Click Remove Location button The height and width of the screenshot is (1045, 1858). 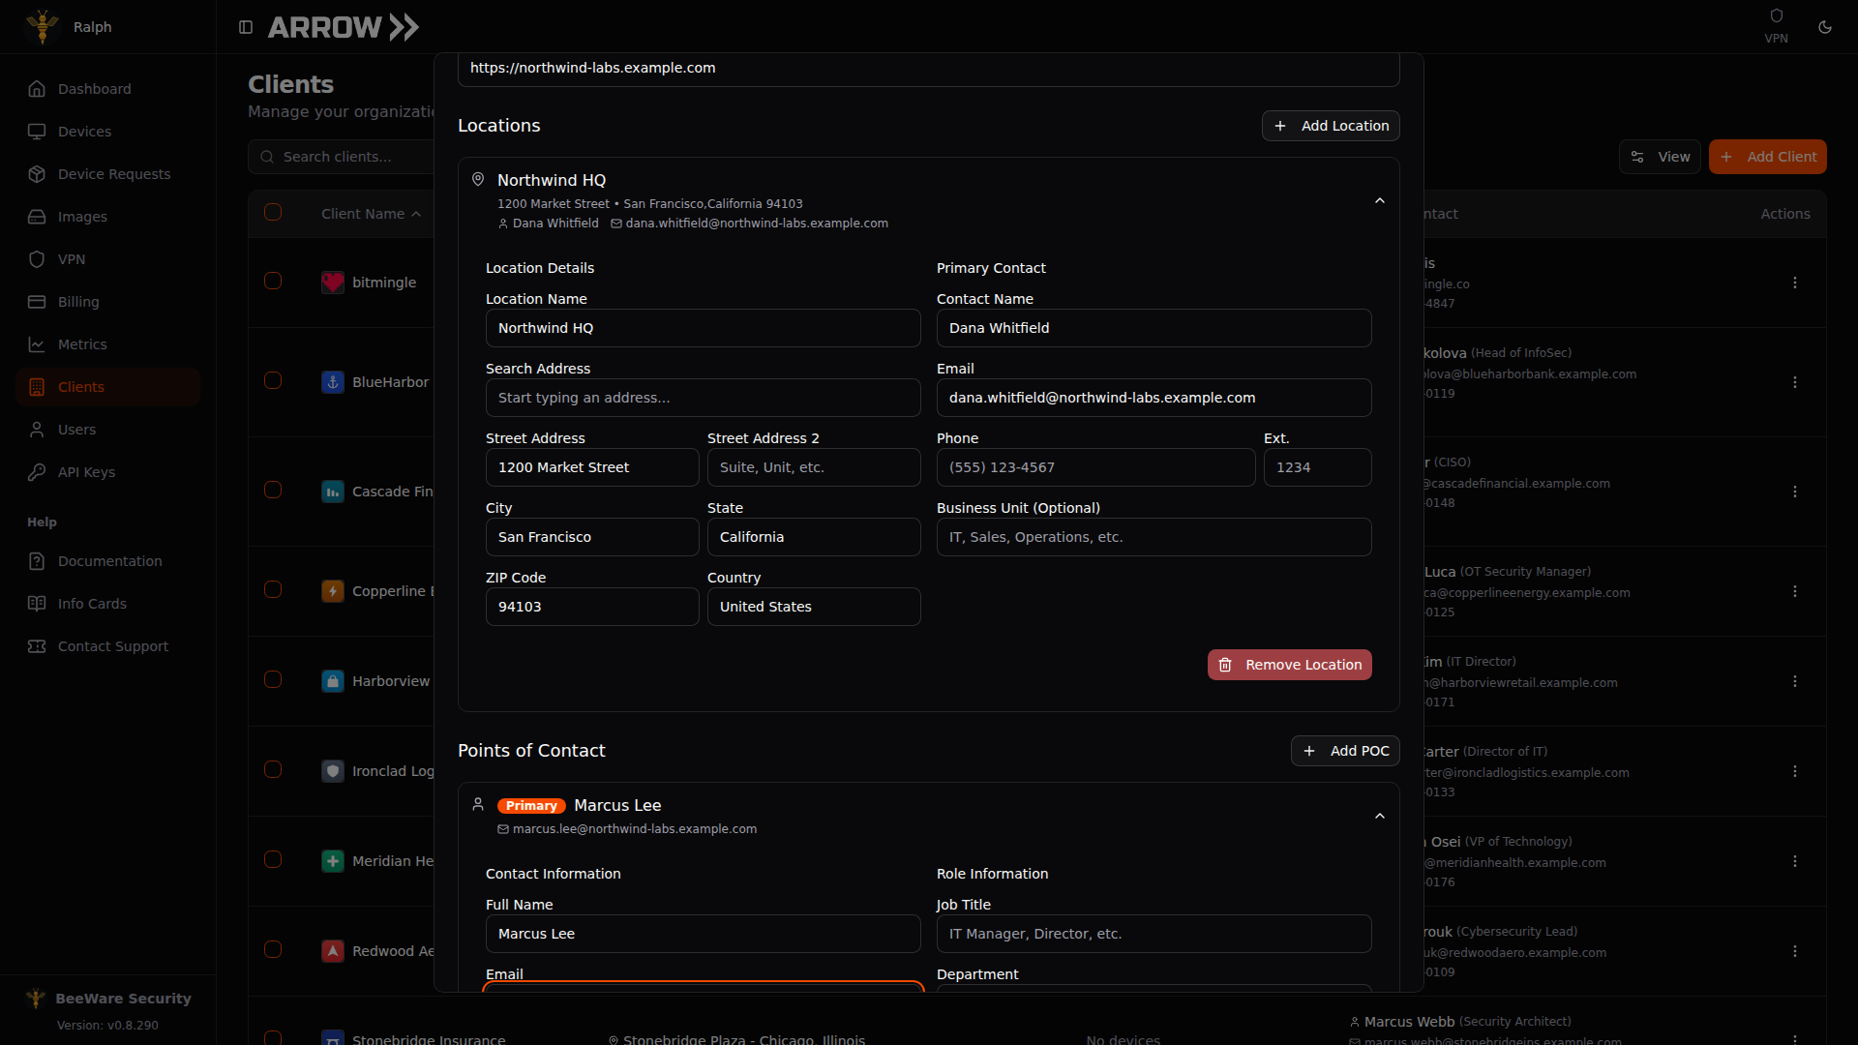pyautogui.click(x=1289, y=665)
